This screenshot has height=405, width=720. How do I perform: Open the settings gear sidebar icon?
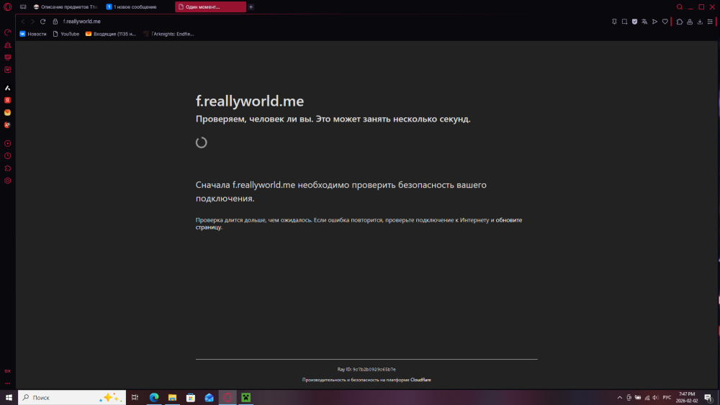pyautogui.click(x=7, y=181)
